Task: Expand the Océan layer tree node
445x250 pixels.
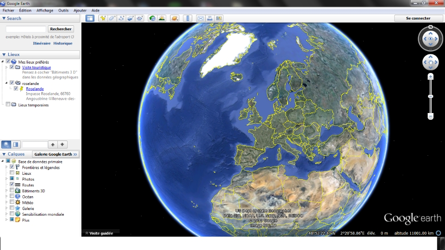Action: [7, 197]
